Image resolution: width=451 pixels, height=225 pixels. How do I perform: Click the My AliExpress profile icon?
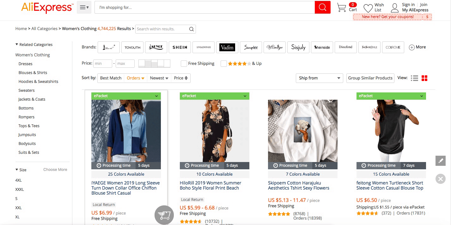click(394, 8)
